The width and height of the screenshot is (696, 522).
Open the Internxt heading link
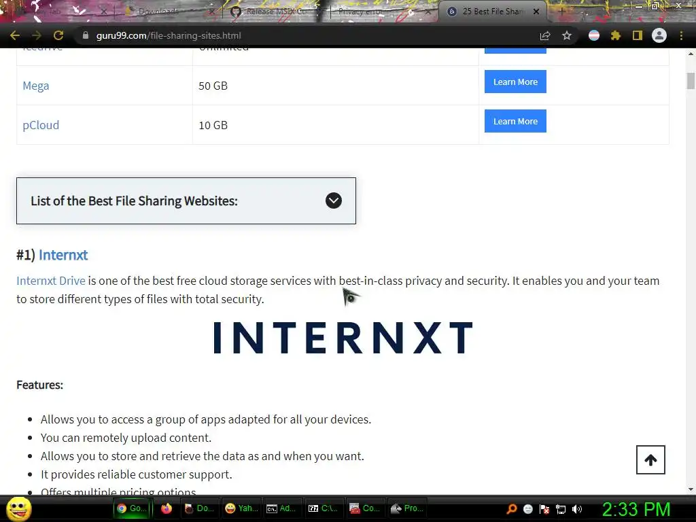click(63, 256)
